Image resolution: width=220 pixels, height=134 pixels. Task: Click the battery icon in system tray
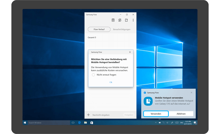point(160,123)
